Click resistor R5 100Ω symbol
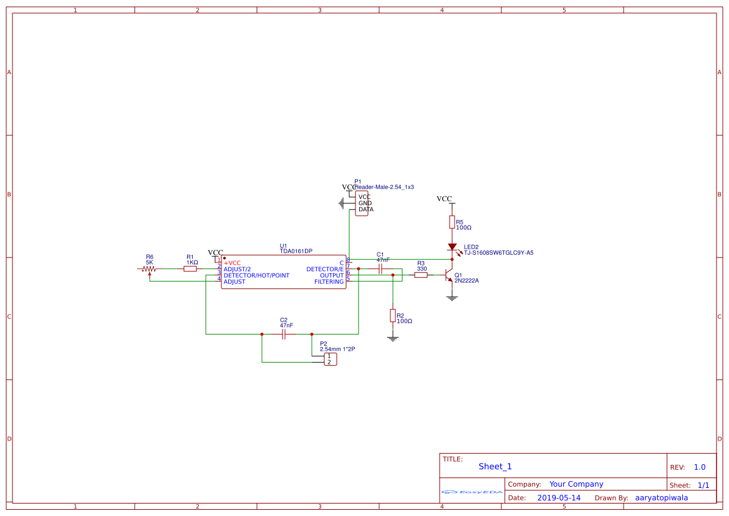This screenshot has height=516, width=729. pos(452,223)
